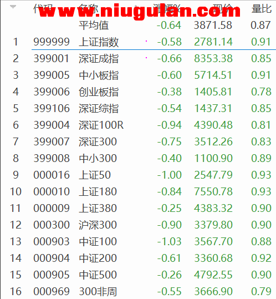
Task: Sort by the 现价 column header
Action: 223,9
